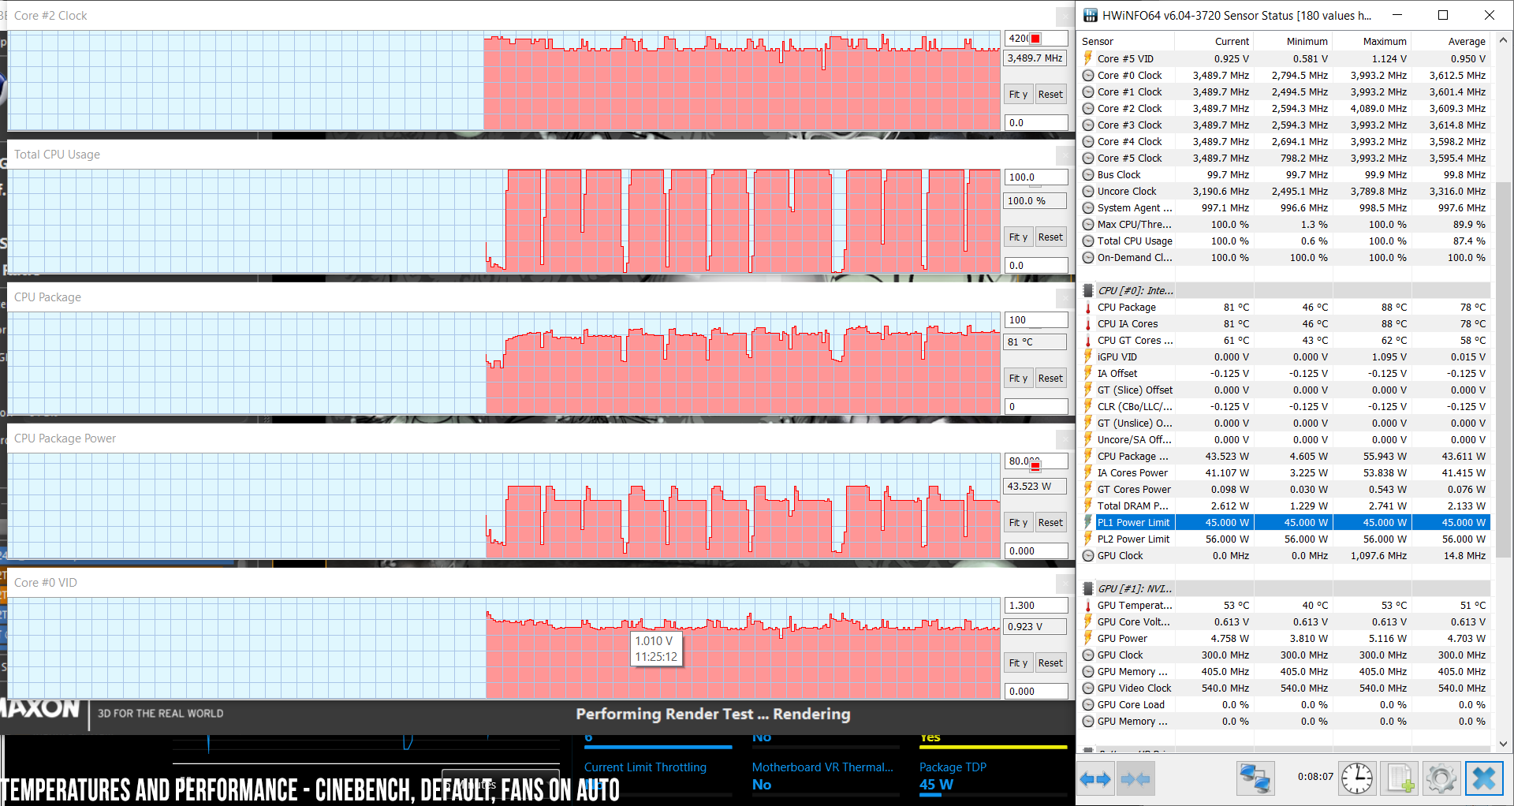Click the Average column header

(1451, 41)
